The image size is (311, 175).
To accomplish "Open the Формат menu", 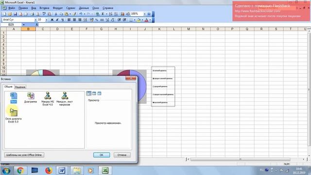I will 57,8.
